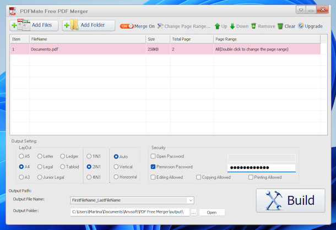This screenshot has width=336, height=230.
Task: Click the Upgrade icon
Action: pyautogui.click(x=310, y=26)
